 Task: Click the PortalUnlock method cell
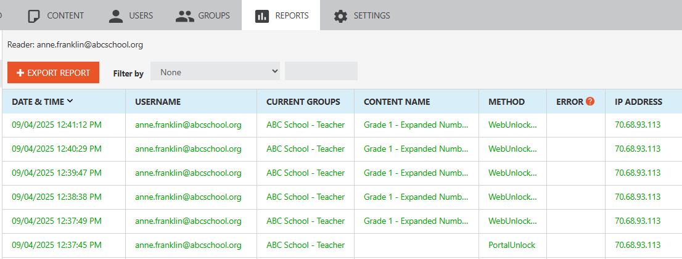512,245
